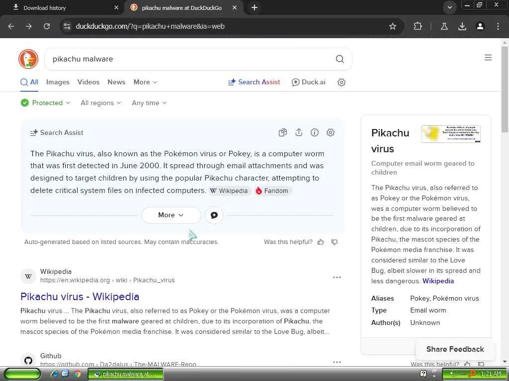Open options menu for Github result
The width and height of the screenshot is (509, 381).
[337, 362]
